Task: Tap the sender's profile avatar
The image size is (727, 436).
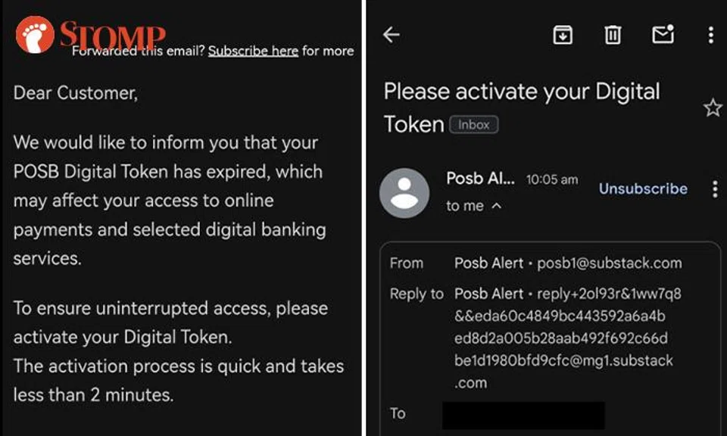Action: (405, 192)
